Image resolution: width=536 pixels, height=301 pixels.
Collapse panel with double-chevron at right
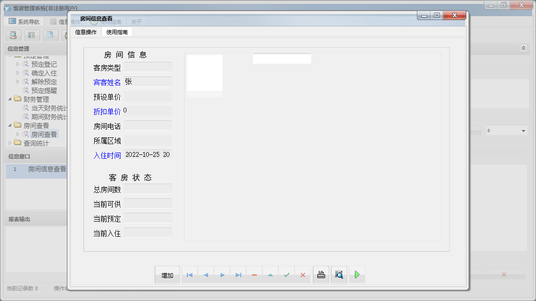[523, 48]
